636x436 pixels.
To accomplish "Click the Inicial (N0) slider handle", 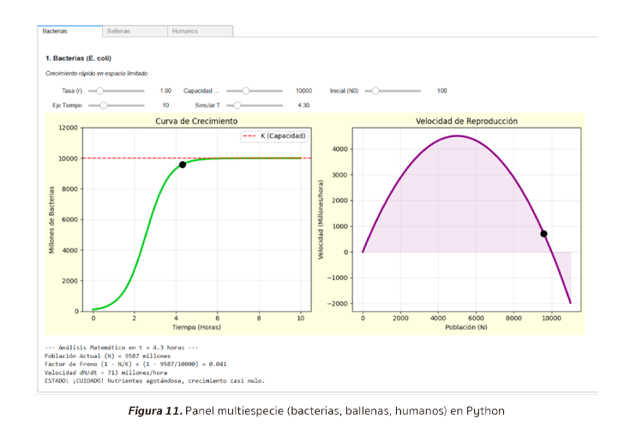I will point(375,91).
